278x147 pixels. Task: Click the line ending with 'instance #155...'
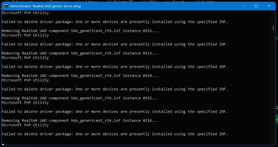click(x=80, y=98)
